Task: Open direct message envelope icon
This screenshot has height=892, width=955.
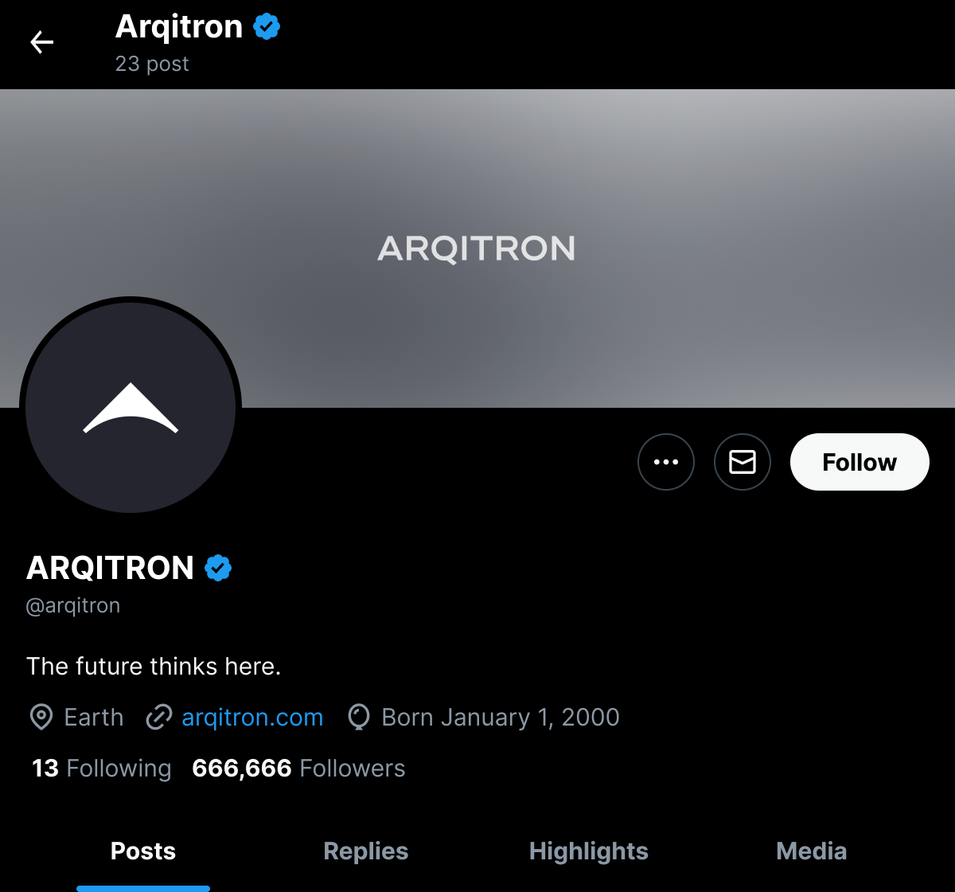Action: point(743,462)
